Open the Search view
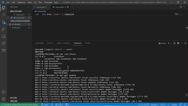 click(x=4, y=15)
